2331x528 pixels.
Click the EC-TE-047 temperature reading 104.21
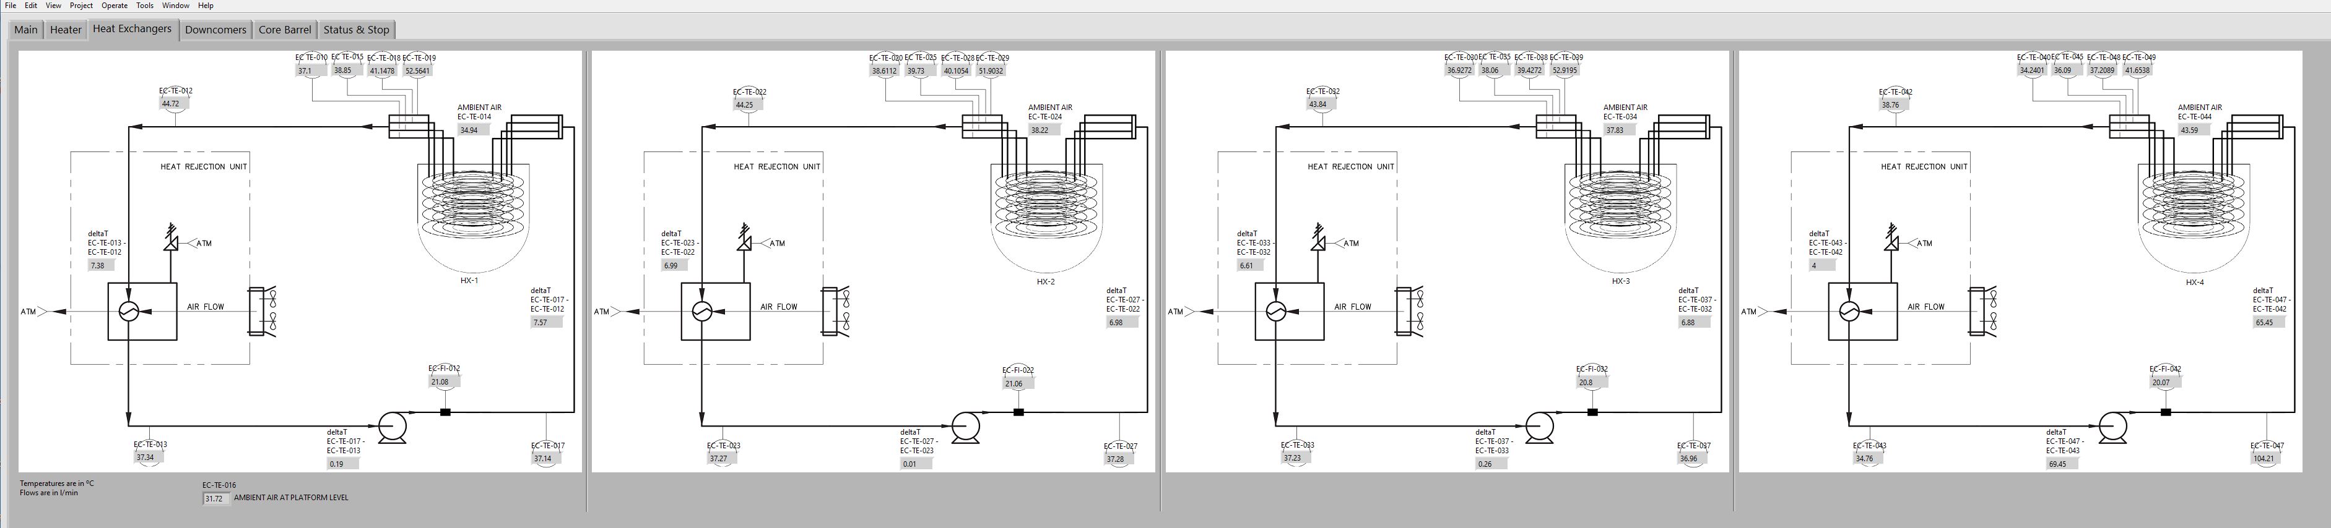click(x=2265, y=458)
